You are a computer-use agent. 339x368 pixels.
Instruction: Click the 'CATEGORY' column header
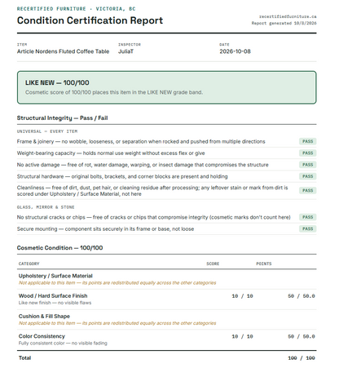coord(29,264)
